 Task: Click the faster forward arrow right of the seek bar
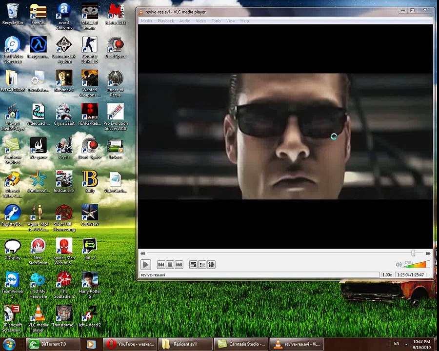[x=428, y=253]
